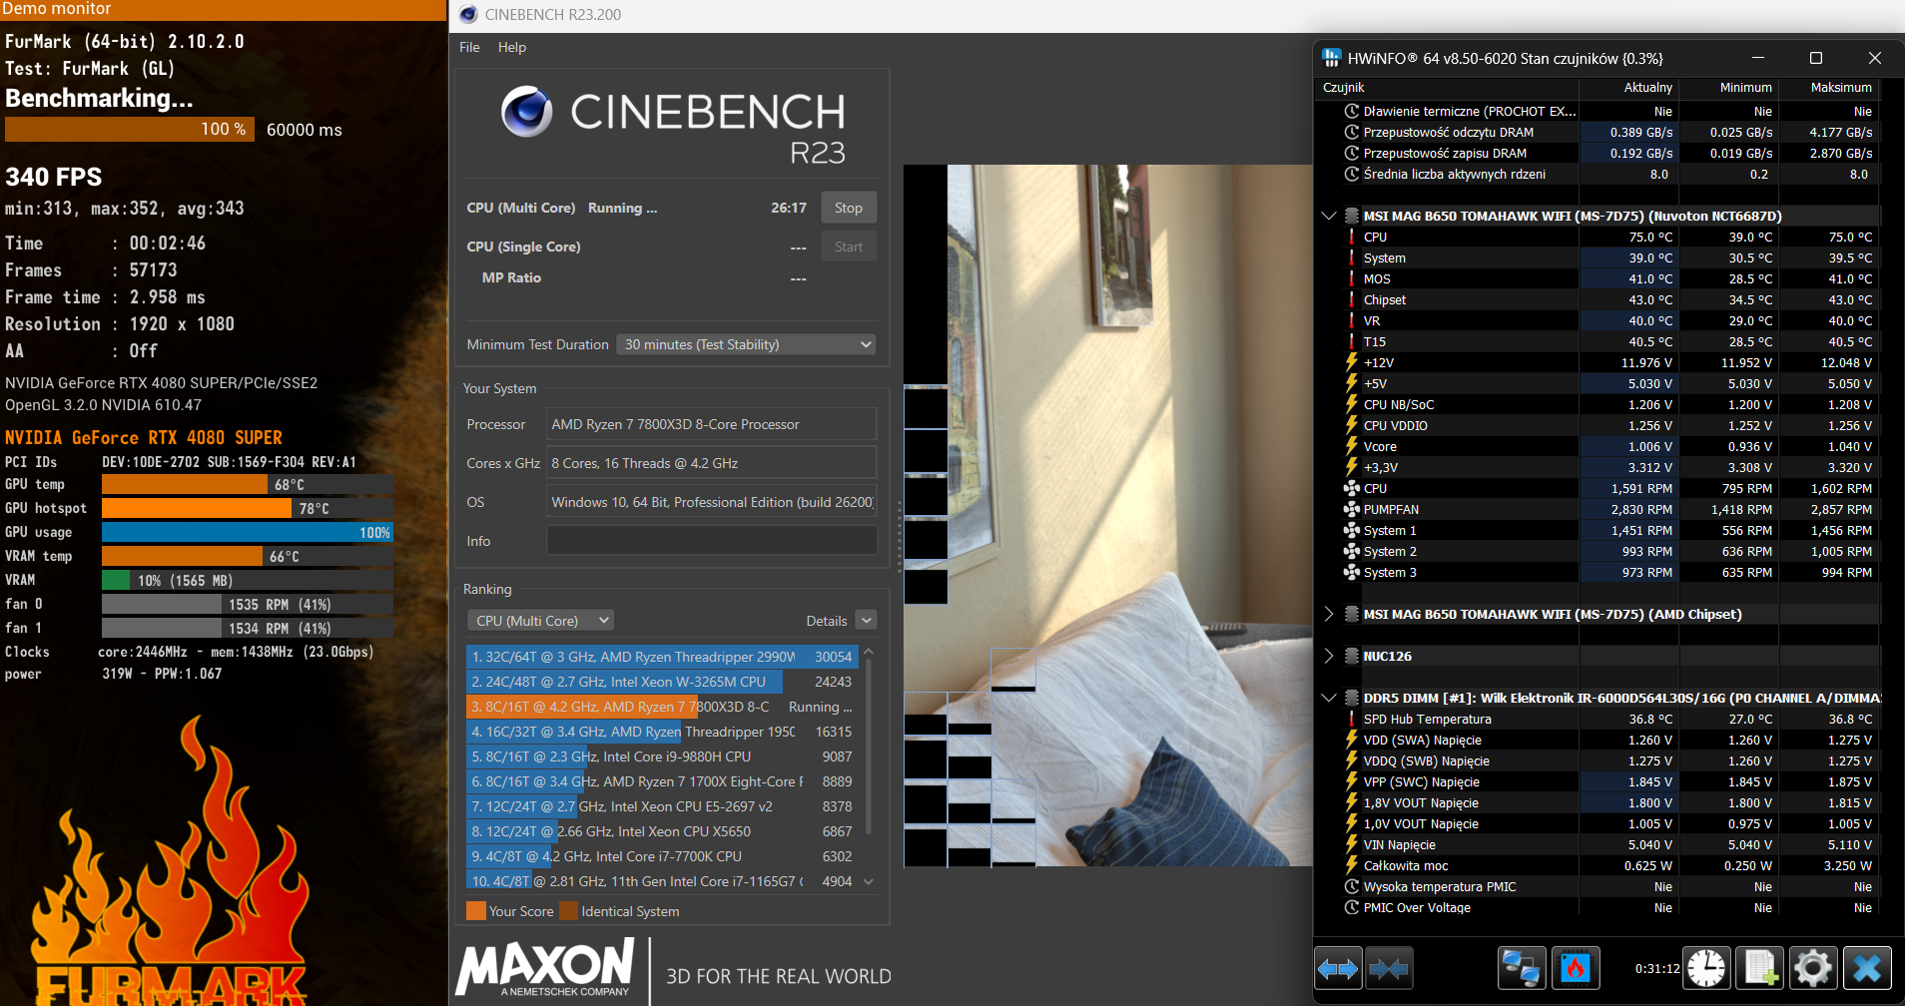The width and height of the screenshot is (1905, 1006).
Task: Click the OS field showing Windows 10
Action: tap(712, 502)
